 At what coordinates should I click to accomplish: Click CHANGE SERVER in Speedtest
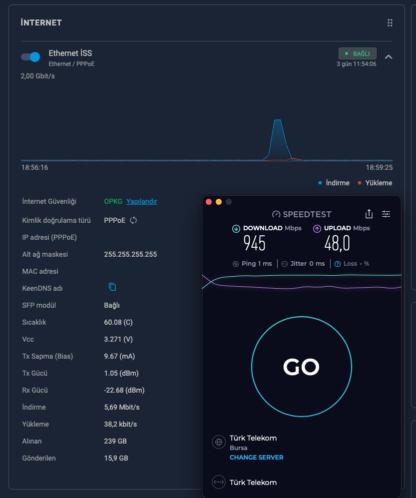[256, 458]
